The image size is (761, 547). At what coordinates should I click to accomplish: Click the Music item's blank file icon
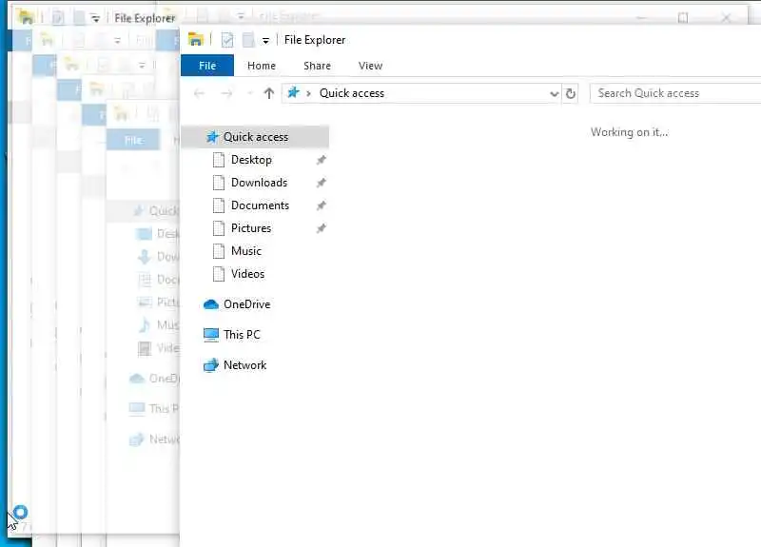click(x=219, y=251)
